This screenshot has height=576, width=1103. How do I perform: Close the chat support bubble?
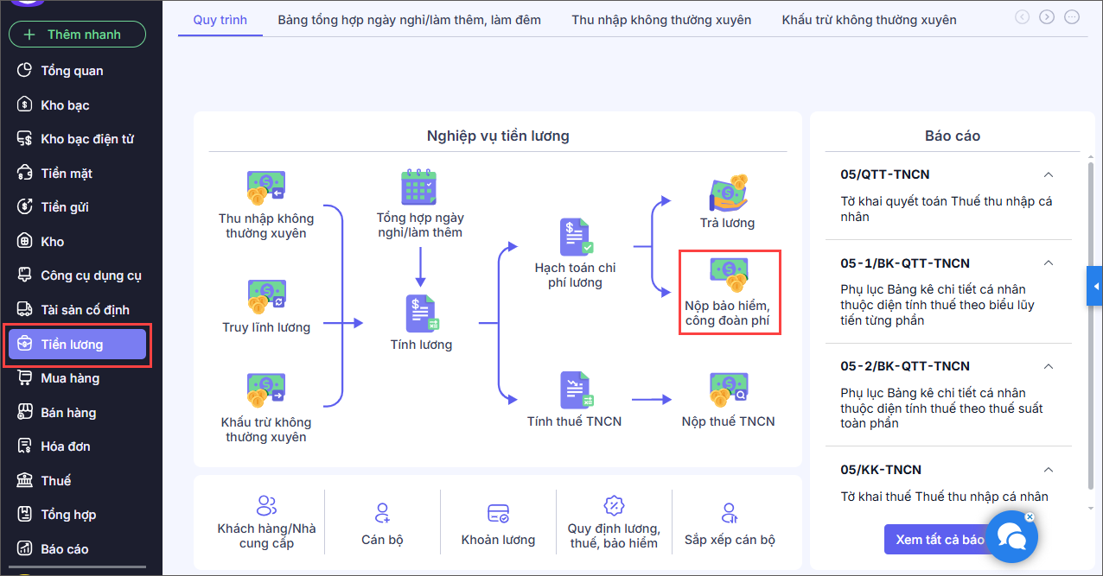pos(1029,517)
